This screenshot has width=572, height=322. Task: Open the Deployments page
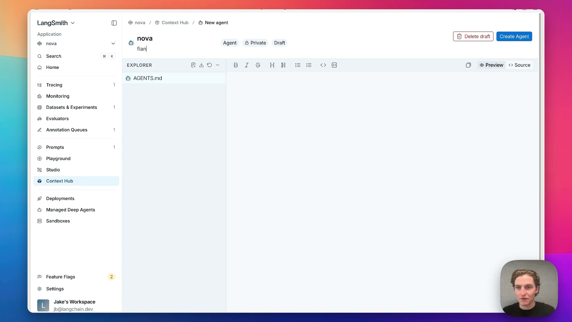coord(76,199)
